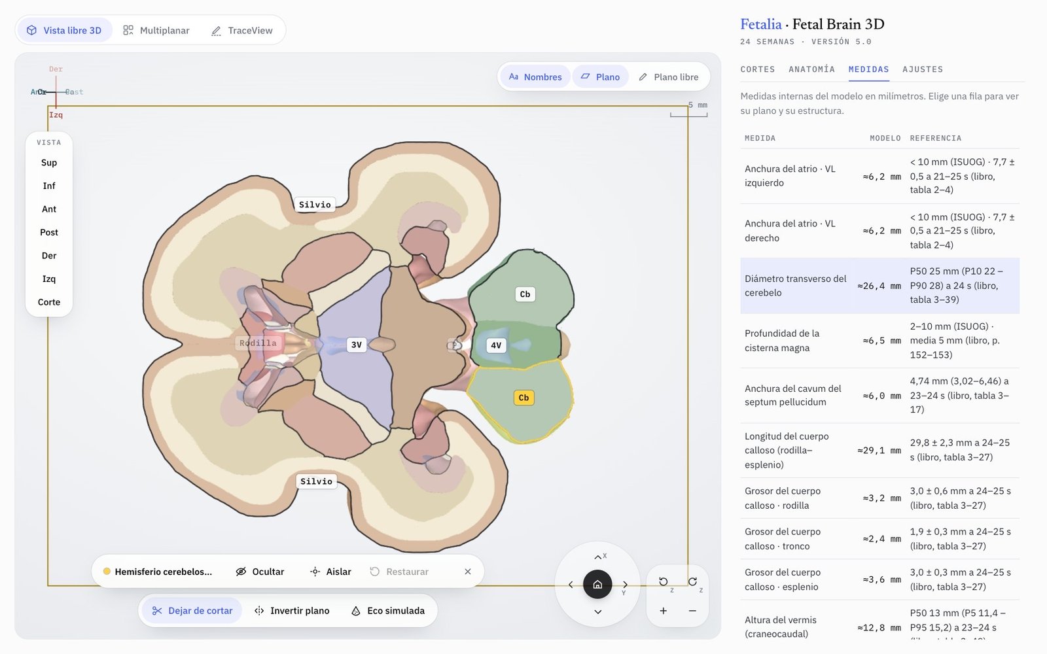This screenshot has height=654, width=1047.
Task: Open the Multiplanar view
Action: (156, 30)
